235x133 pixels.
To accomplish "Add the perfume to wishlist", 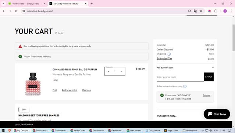I will pyautogui.click(x=70, y=90).
